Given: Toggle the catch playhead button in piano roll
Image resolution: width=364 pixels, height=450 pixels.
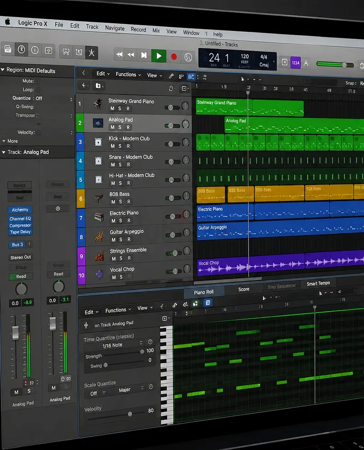Looking at the screenshot, I should 208,302.
